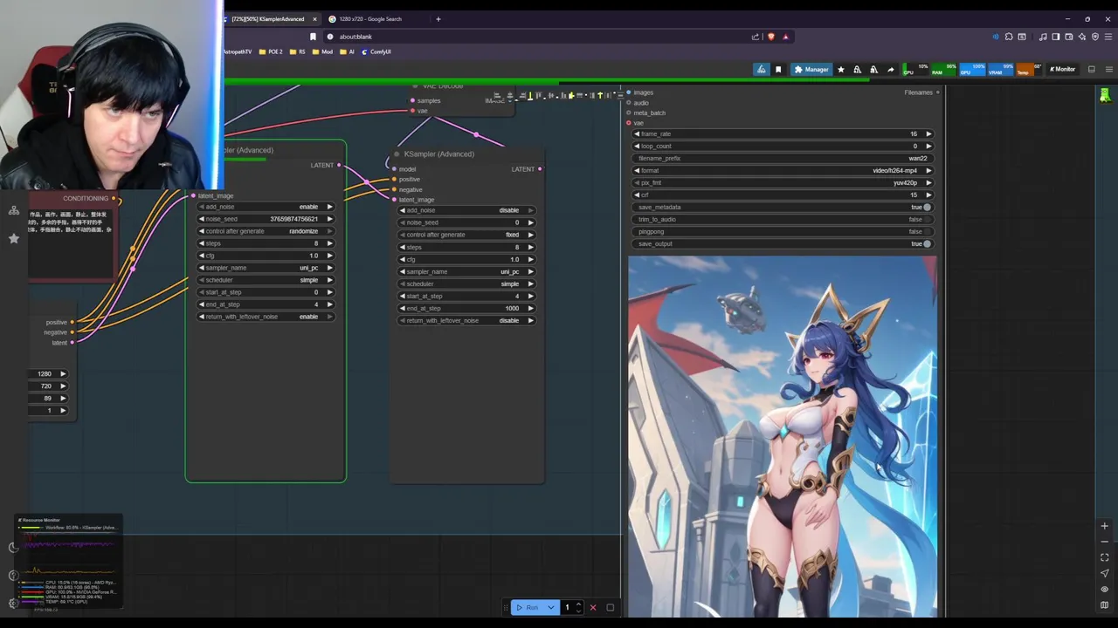Click noise_seed value in left KSampler
Image resolution: width=1118 pixels, height=628 pixels.
(293, 219)
